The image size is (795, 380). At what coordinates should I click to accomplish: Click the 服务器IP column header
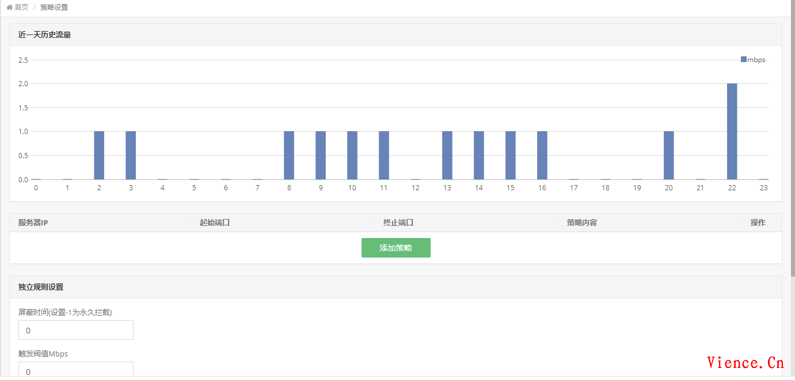click(x=33, y=222)
